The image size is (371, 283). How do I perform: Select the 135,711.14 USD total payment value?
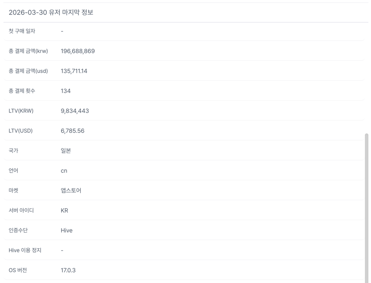74,71
